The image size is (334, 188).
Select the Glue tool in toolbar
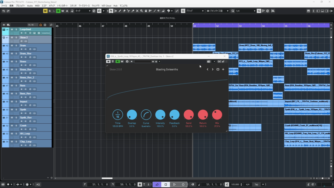(x=132, y=11)
